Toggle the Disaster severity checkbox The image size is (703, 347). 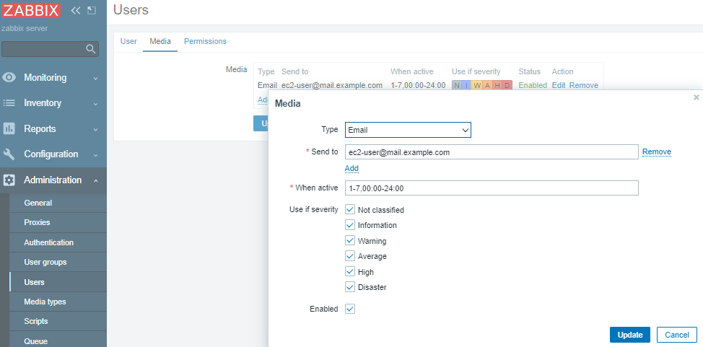tap(350, 286)
